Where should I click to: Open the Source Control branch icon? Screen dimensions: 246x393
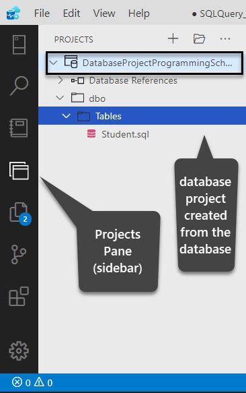coord(19,254)
